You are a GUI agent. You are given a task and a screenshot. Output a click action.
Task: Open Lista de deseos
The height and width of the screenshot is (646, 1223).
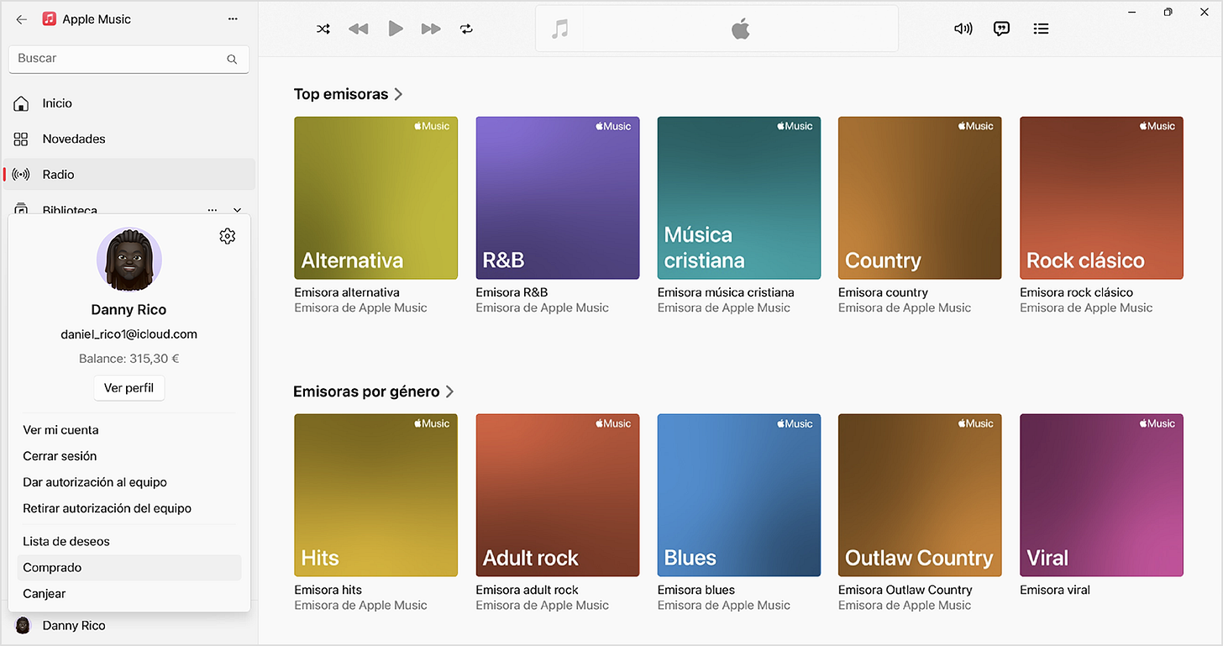(129, 541)
